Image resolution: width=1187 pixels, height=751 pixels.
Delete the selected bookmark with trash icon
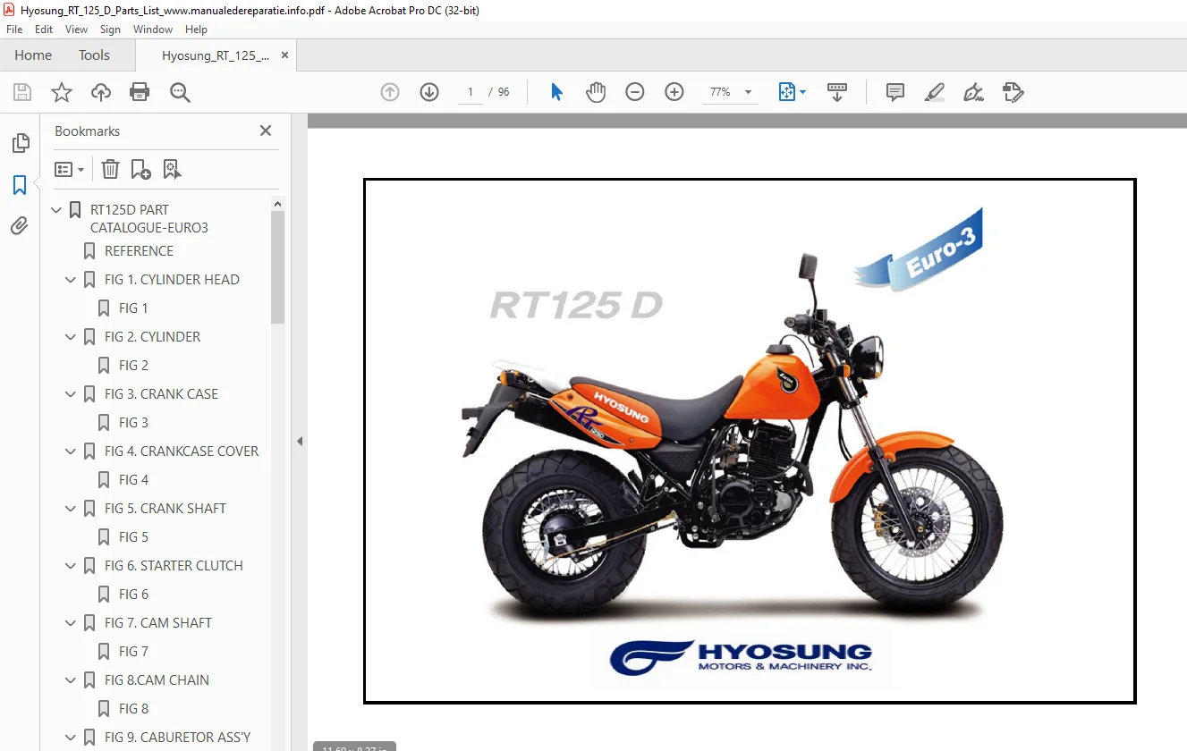pyautogui.click(x=110, y=169)
